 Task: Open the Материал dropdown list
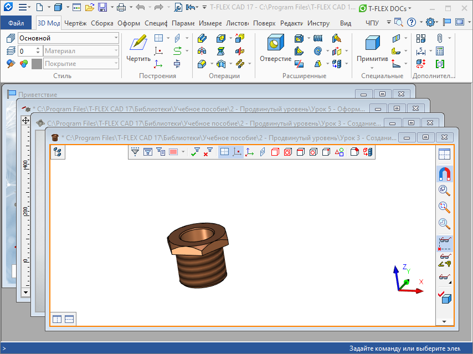[116, 51]
